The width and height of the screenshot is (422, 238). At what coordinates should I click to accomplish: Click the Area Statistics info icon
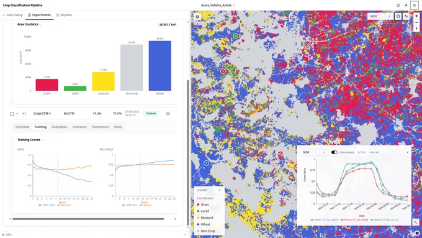[x=41, y=24]
